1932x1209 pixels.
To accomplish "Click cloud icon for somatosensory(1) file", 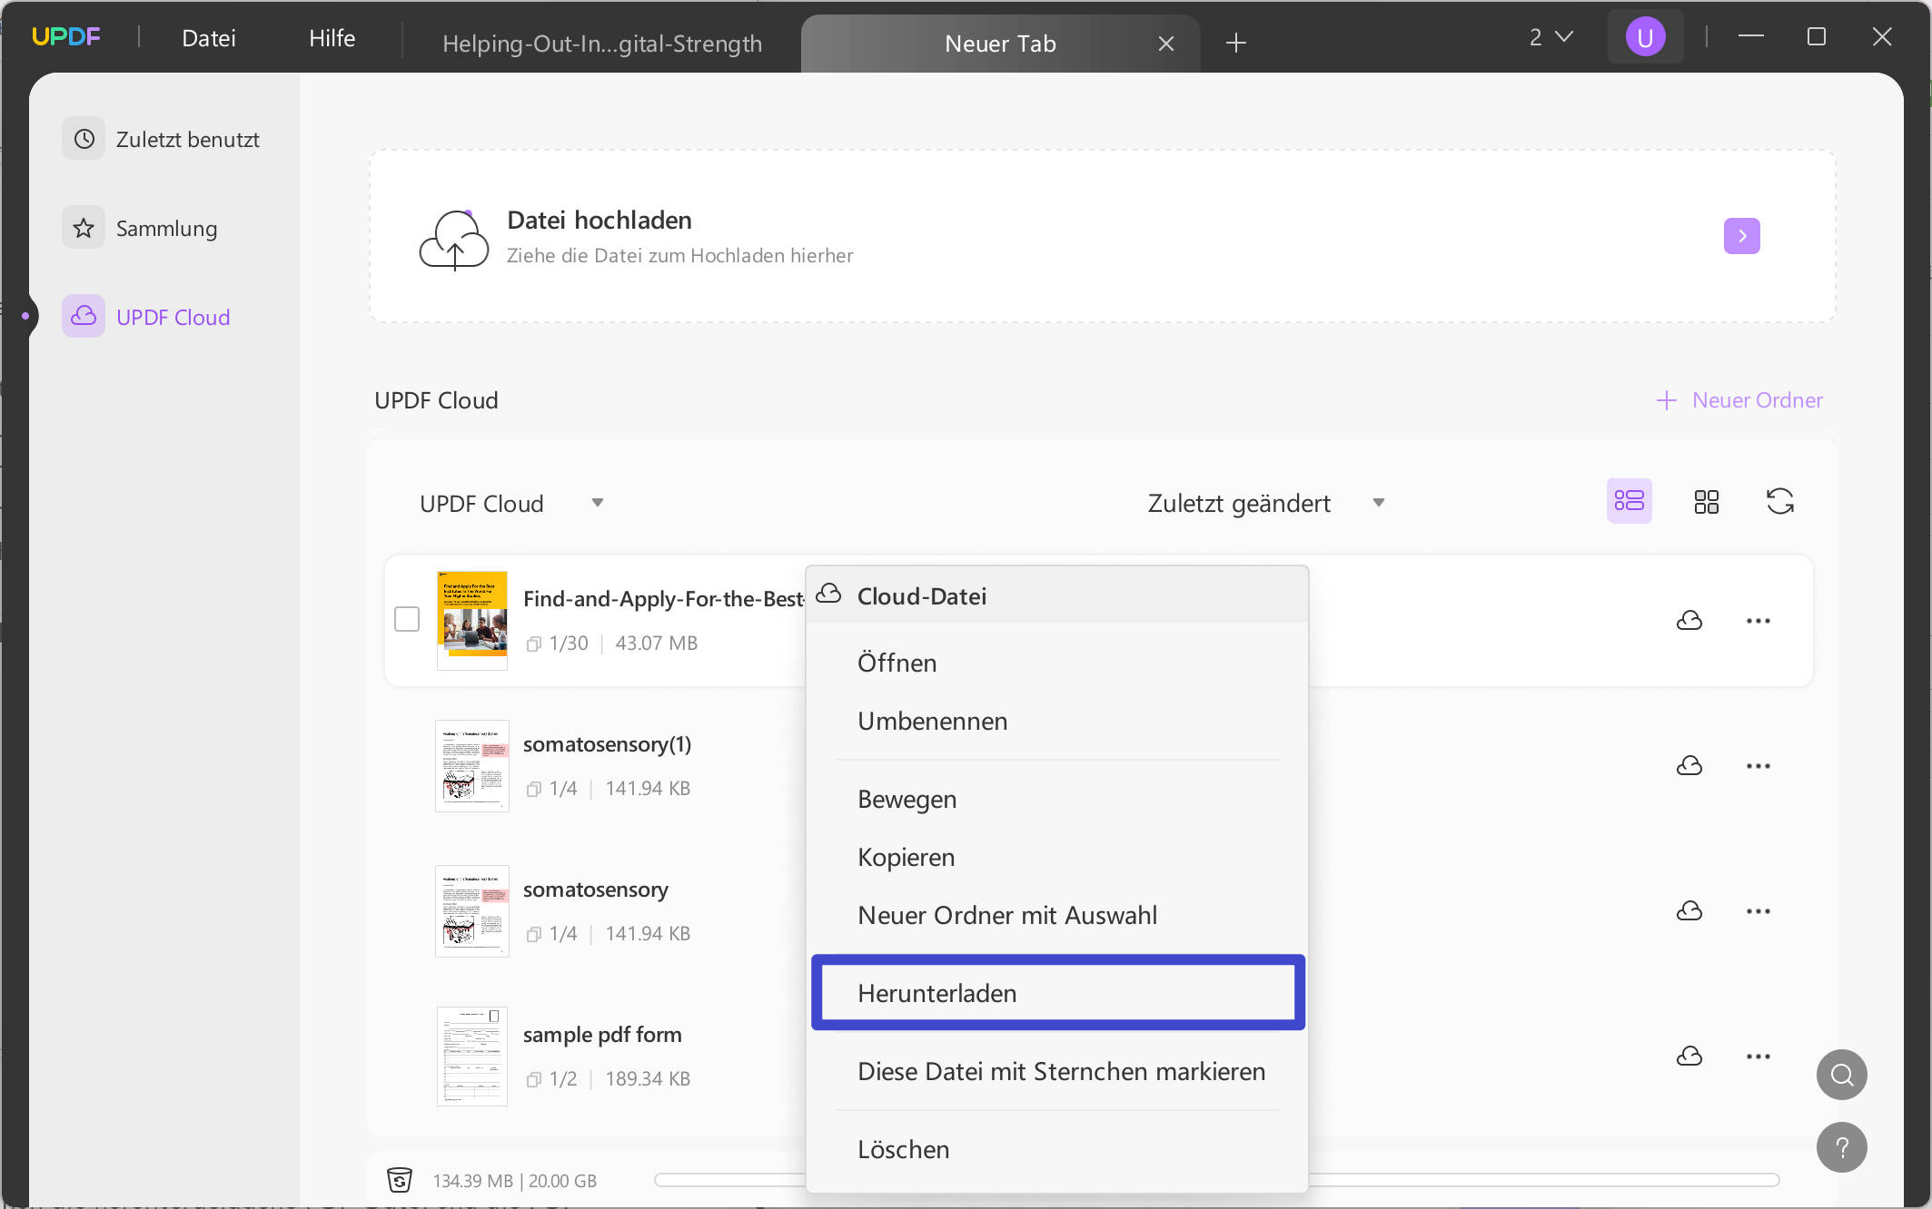I will point(1689,766).
